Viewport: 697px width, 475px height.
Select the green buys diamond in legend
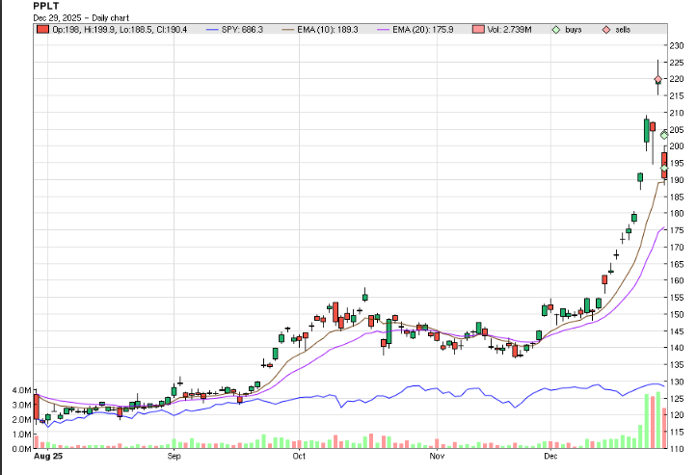point(556,30)
